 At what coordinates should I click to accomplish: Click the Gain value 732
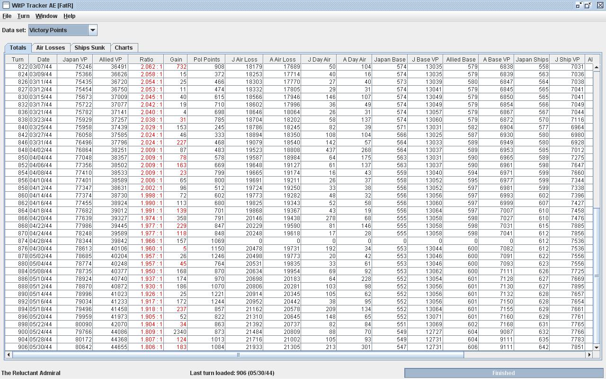click(176, 67)
